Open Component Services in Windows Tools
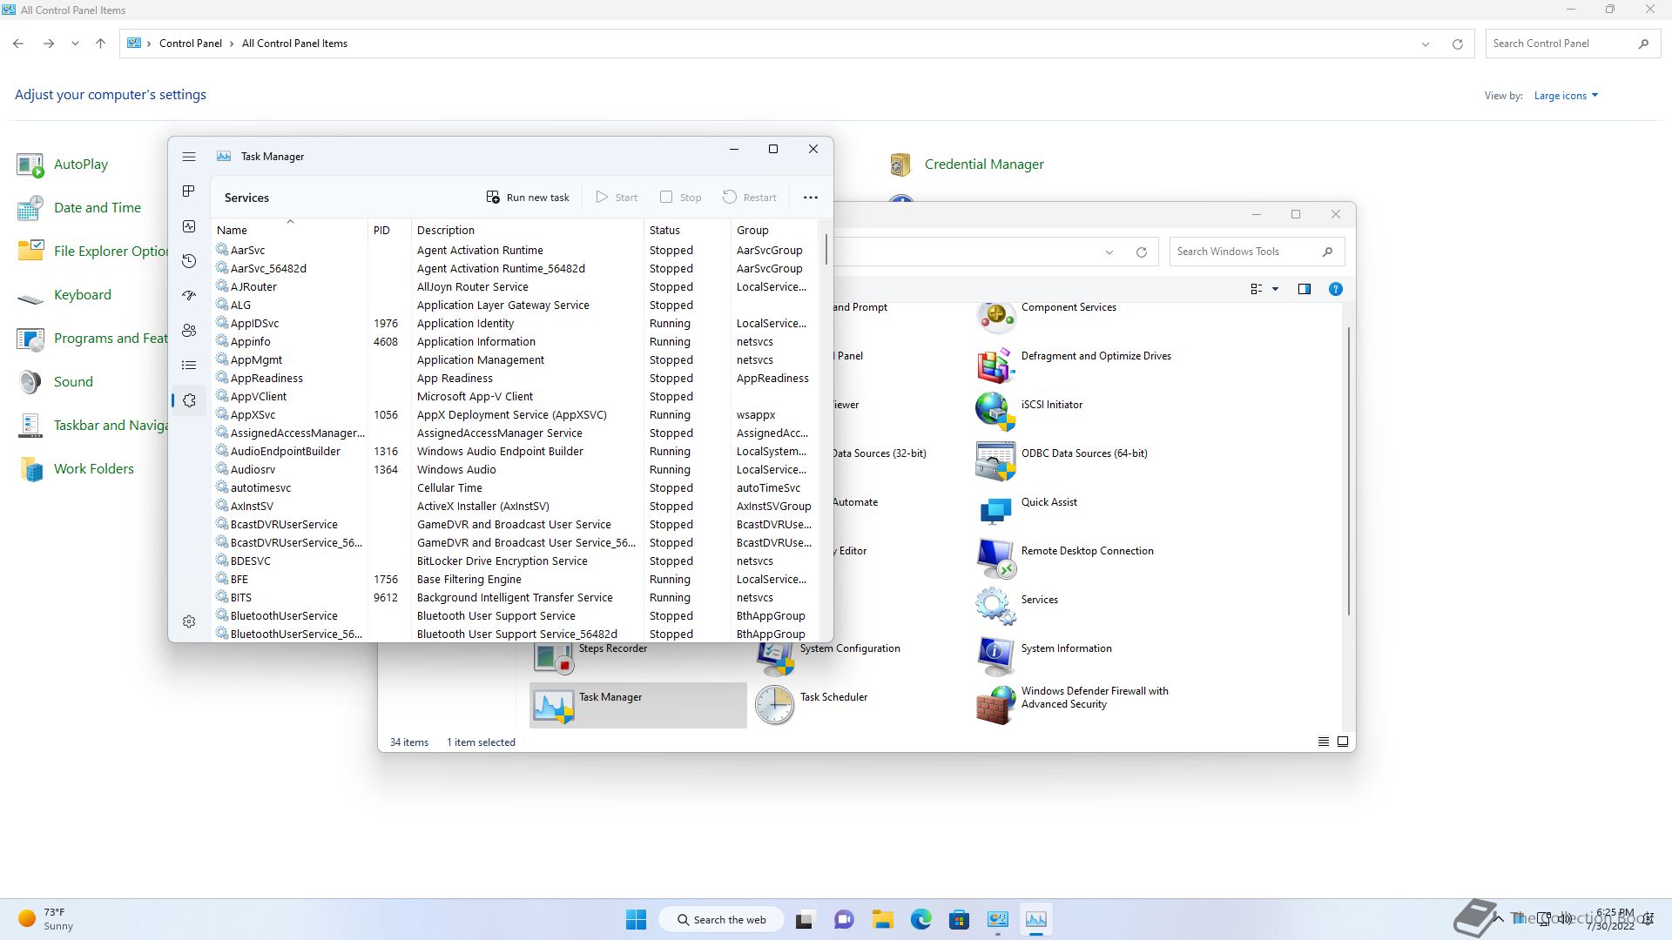Screen dimensions: 1672x940 [x=1048, y=316]
